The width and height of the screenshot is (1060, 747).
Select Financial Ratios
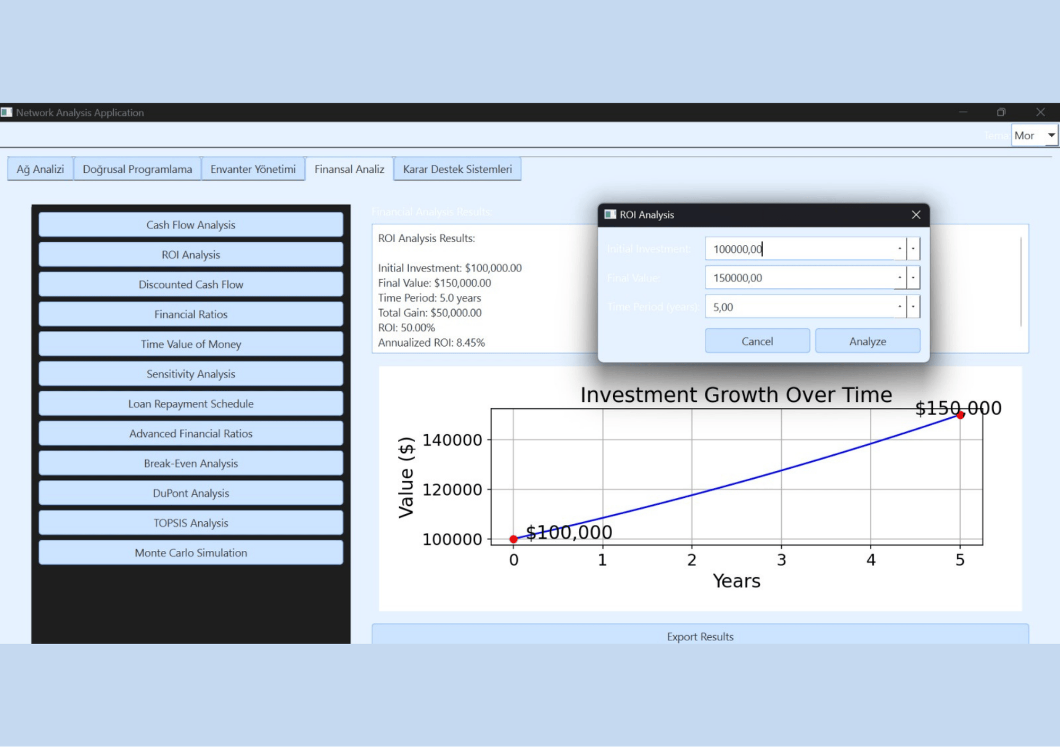(191, 314)
